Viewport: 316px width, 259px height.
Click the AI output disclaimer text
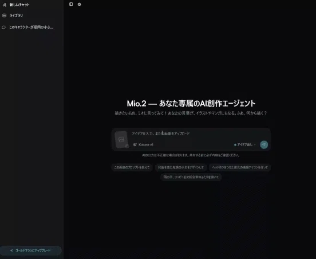tap(191, 155)
